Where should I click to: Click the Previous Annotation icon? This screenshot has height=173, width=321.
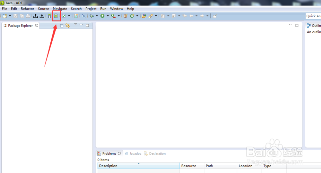[174, 16]
